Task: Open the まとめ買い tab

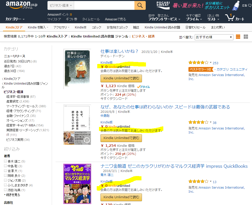Action: [x=218, y=27]
